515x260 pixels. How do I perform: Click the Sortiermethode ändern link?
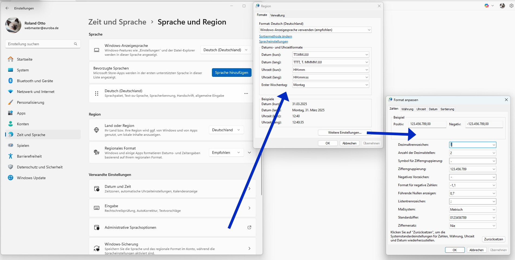click(x=275, y=36)
